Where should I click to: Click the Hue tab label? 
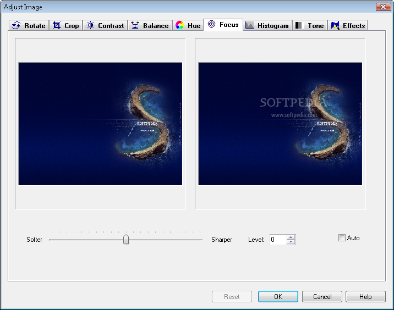coord(194,26)
